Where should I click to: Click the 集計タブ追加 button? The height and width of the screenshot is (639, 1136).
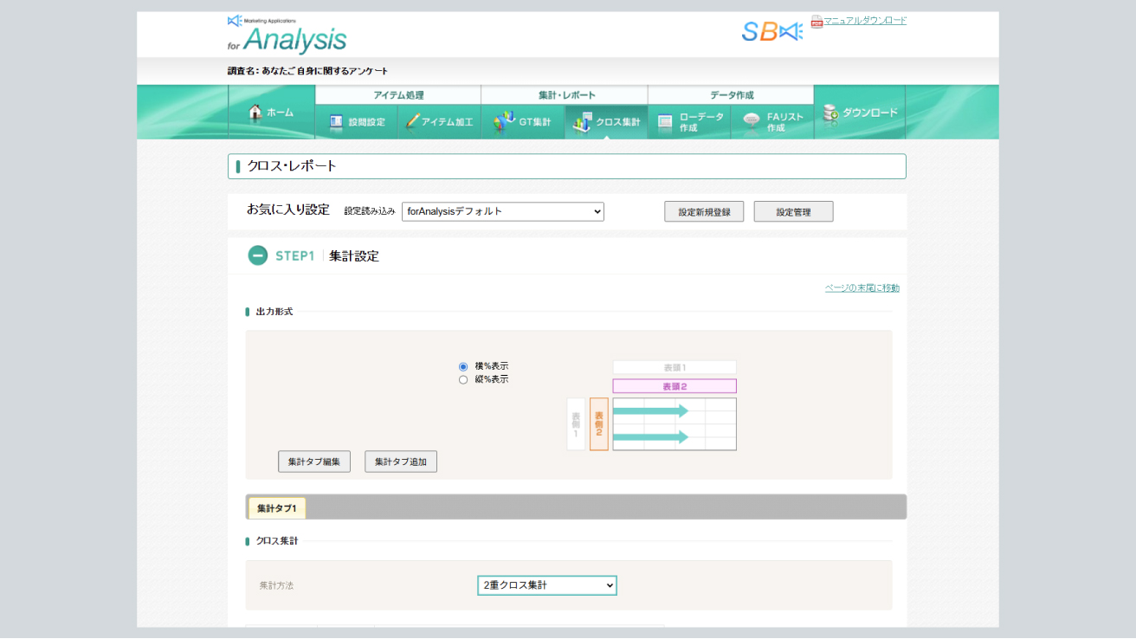[400, 461]
